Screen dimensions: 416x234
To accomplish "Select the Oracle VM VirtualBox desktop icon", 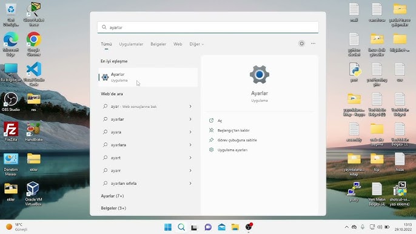I will tap(33, 193).
